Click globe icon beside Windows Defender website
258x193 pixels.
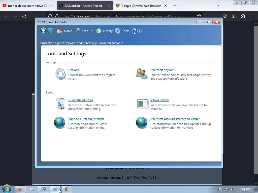(59, 123)
